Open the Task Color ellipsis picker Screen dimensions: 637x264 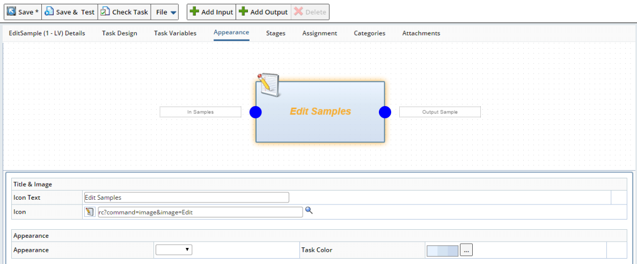coord(466,250)
